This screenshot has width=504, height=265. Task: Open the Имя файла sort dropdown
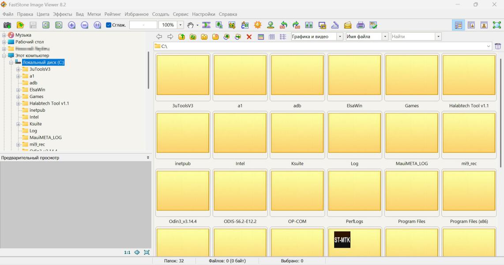[385, 37]
